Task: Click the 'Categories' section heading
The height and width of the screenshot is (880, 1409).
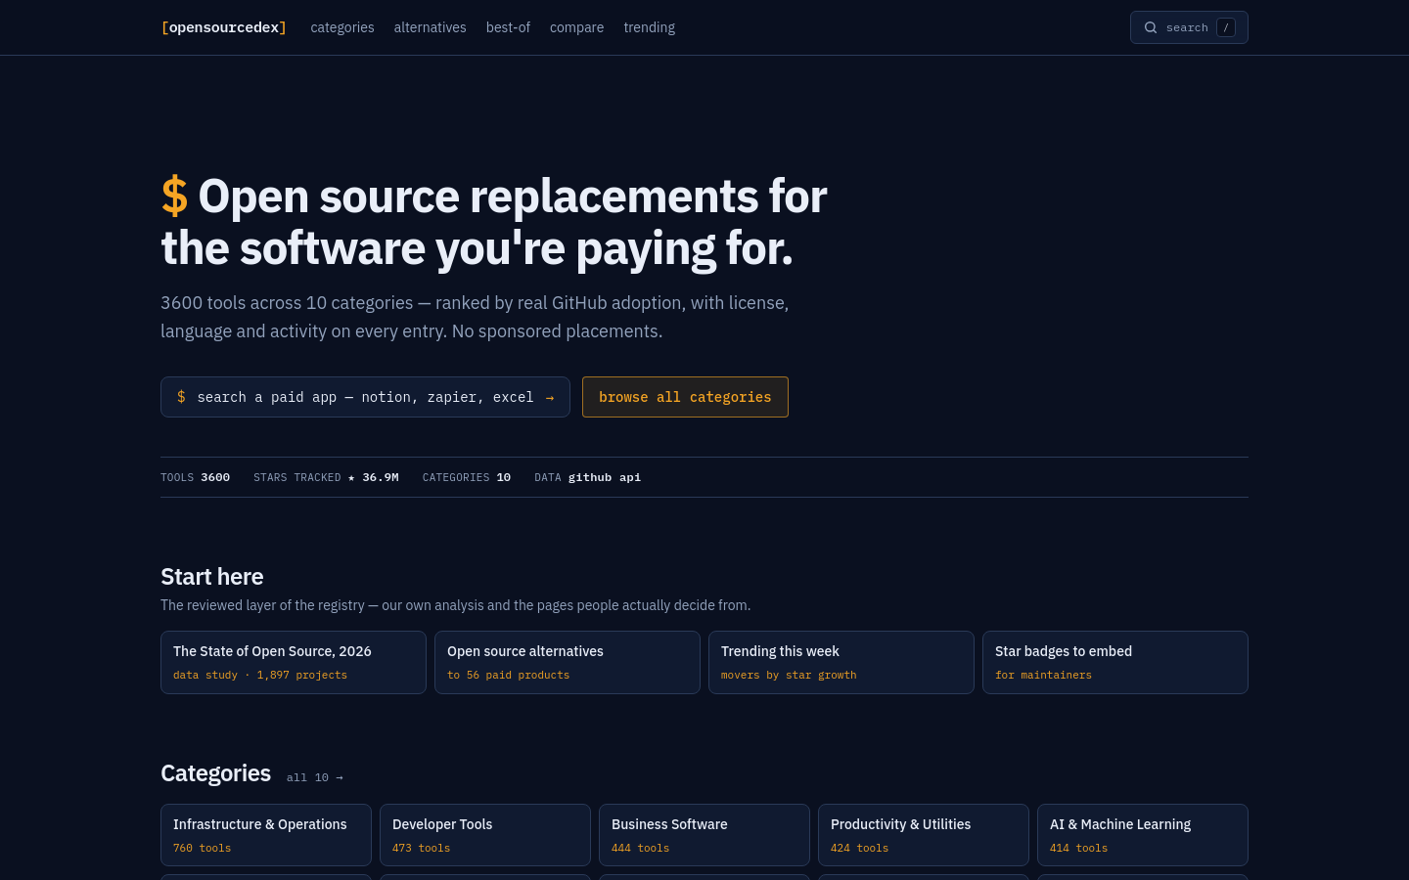Action: [x=216, y=773]
